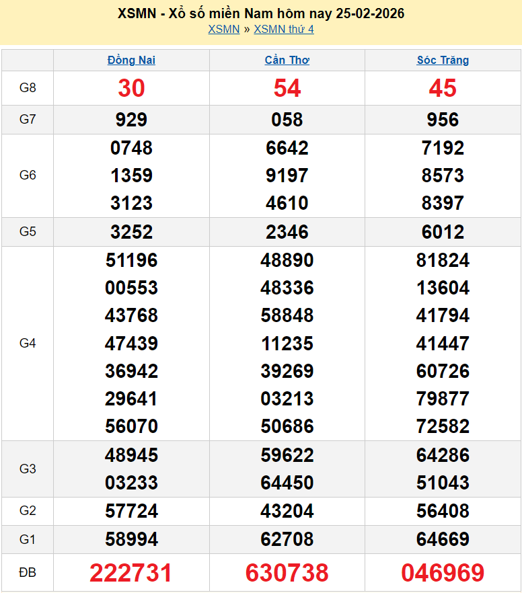Image resolution: width=522 pixels, height=593 pixels.
Task: Open the Cần Thơ province link
Action: (x=287, y=60)
